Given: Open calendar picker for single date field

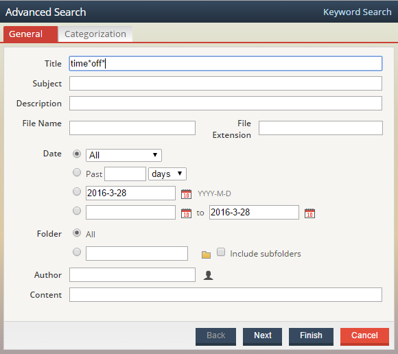Looking at the screenshot, I should [186, 194].
